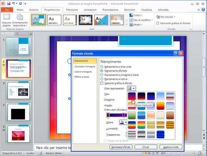Viewport: 207px width, 156px height.
Task: Expand the themes gallery more arrow
Action: pyautogui.click(x=126, y=24)
